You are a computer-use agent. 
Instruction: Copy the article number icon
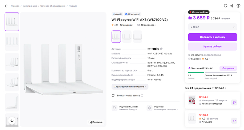coord(161,49)
